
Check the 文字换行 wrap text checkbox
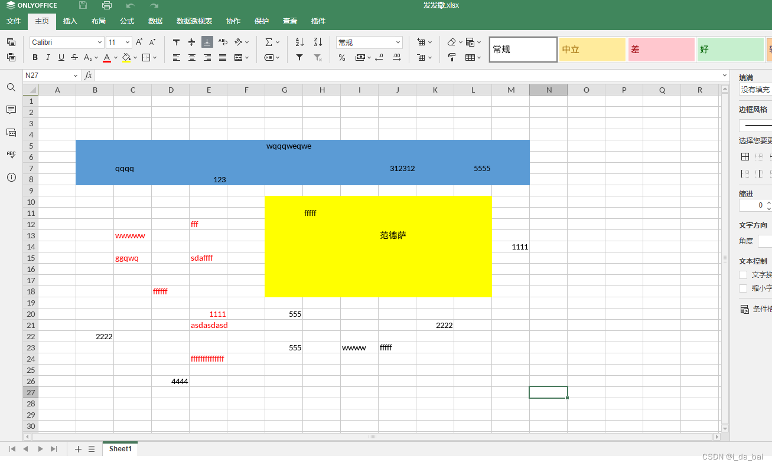743,275
